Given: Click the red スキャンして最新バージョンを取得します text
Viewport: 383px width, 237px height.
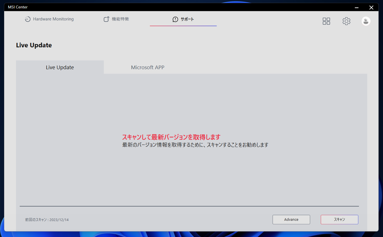Looking at the screenshot, I should [x=171, y=137].
